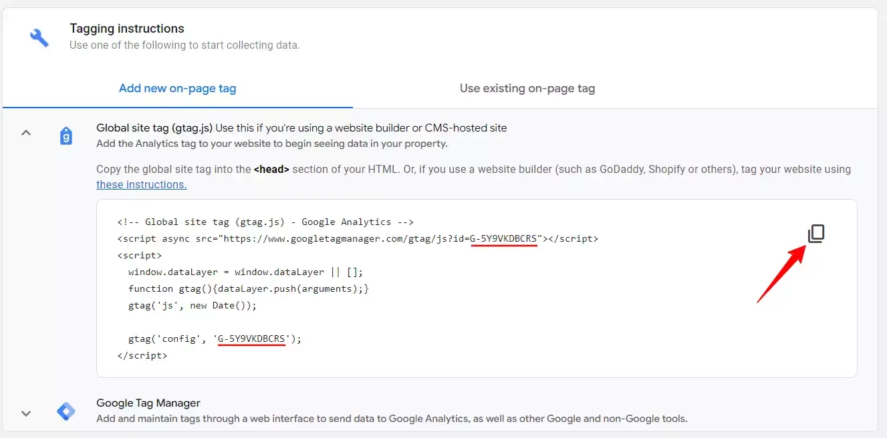887x438 pixels.
Task: Click the window.dataLayer code line
Action: [245, 272]
